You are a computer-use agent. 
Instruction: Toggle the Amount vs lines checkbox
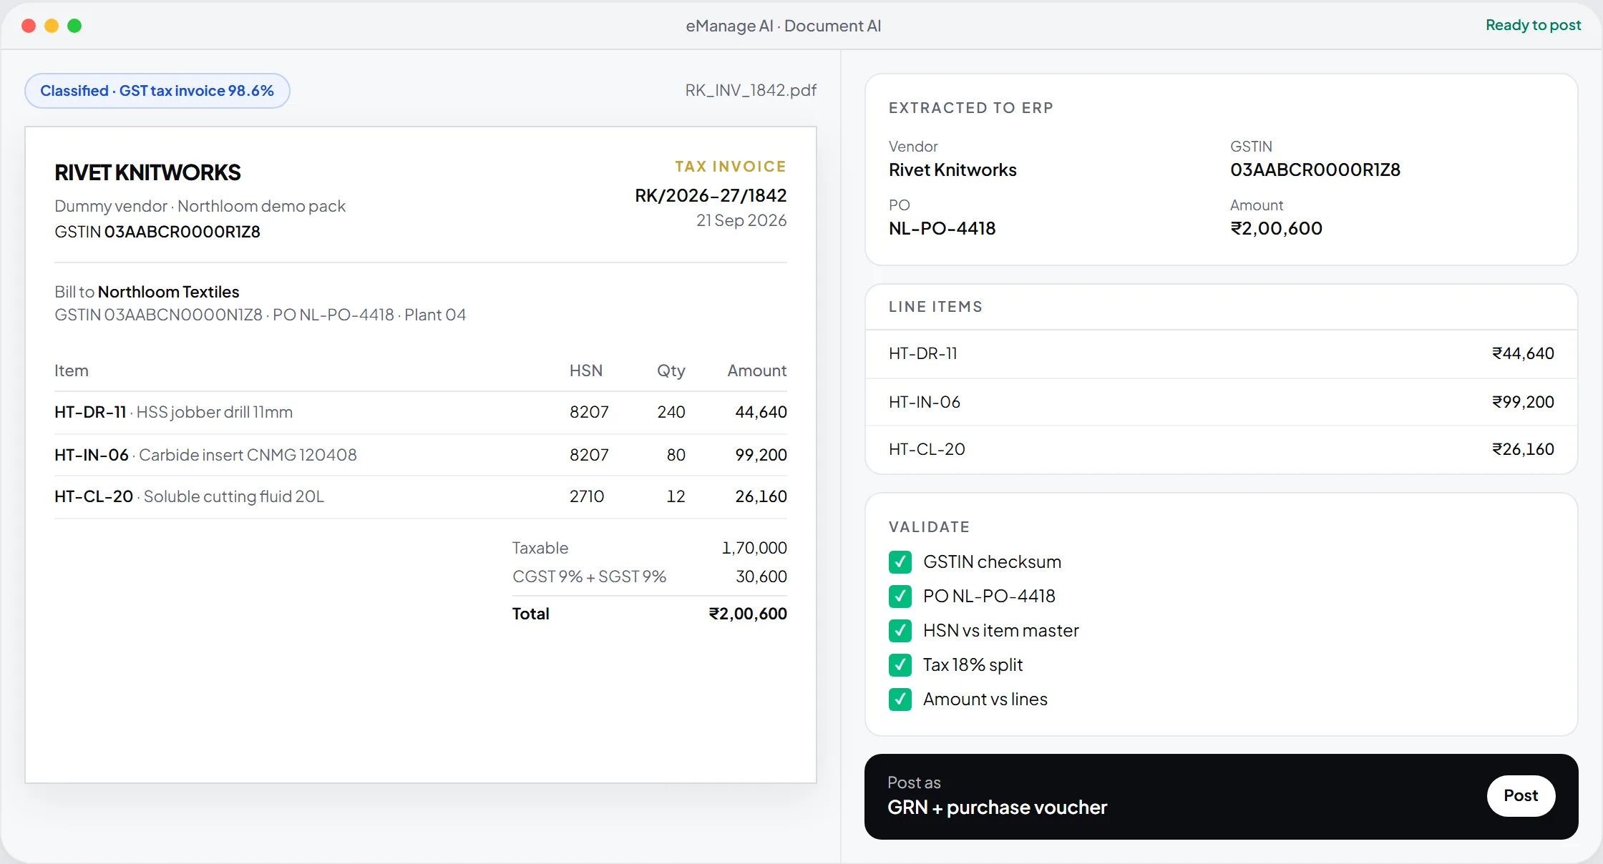(900, 699)
